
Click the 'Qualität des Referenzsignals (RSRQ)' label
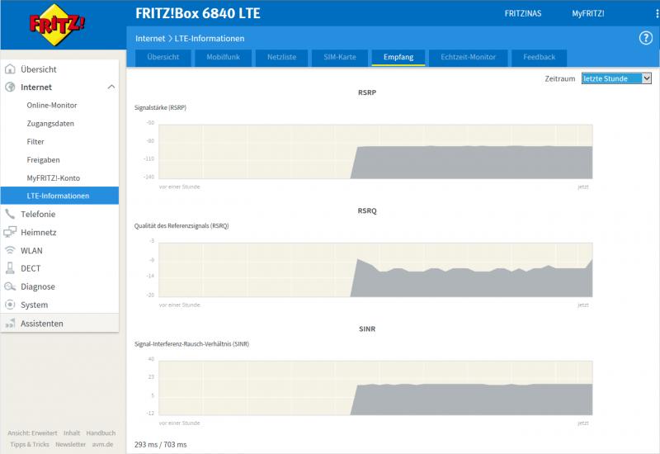point(181,225)
